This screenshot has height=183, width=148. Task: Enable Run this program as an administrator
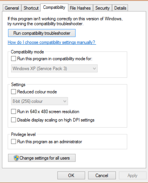(13, 142)
